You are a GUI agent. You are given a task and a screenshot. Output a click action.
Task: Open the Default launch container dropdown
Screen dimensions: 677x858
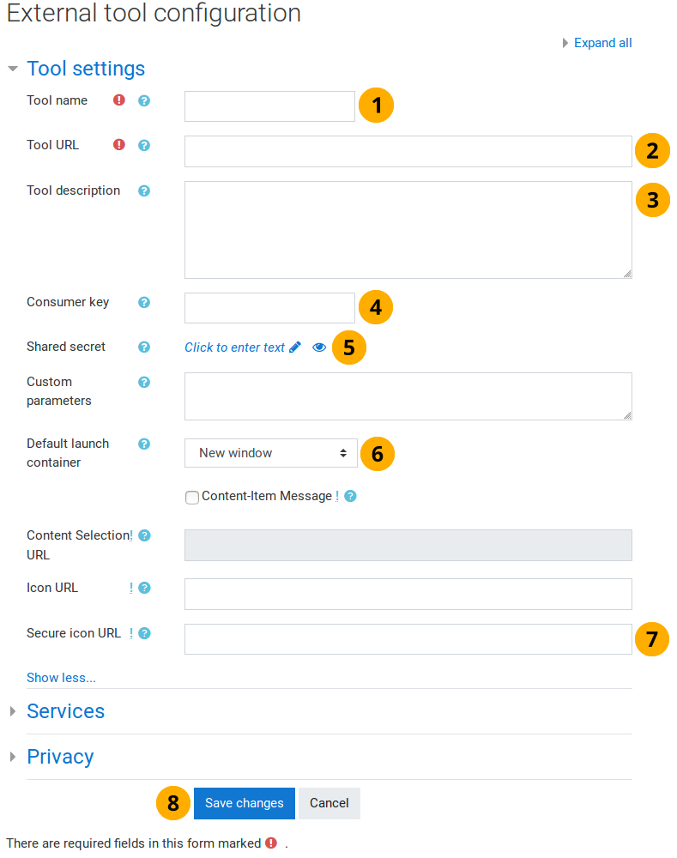point(270,453)
